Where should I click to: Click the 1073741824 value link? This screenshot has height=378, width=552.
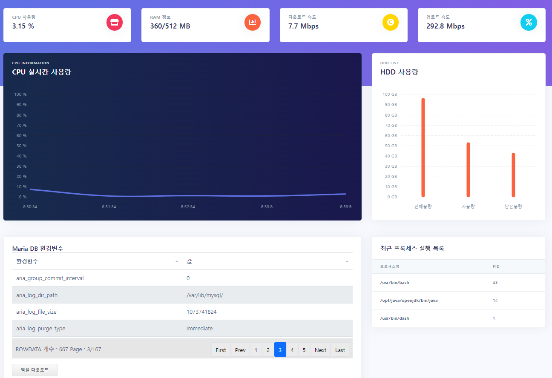click(201, 312)
